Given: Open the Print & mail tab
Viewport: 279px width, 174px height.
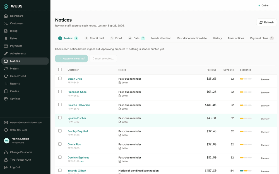Looking at the screenshot, I should [x=94, y=38].
